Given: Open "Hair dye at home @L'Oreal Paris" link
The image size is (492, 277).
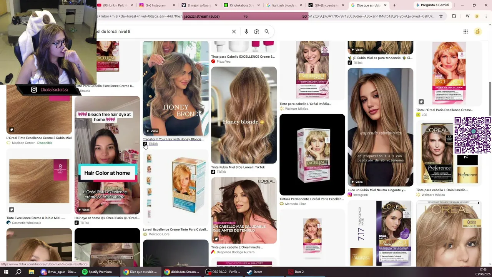Looking at the screenshot, I should pyautogui.click(x=107, y=218).
